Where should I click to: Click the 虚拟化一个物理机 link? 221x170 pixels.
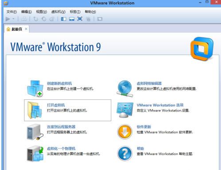click(61, 148)
